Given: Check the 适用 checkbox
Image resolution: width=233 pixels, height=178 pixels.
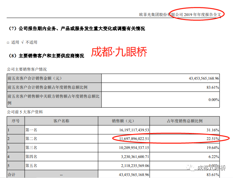Looking at the screenshot, I should pos(8,43).
